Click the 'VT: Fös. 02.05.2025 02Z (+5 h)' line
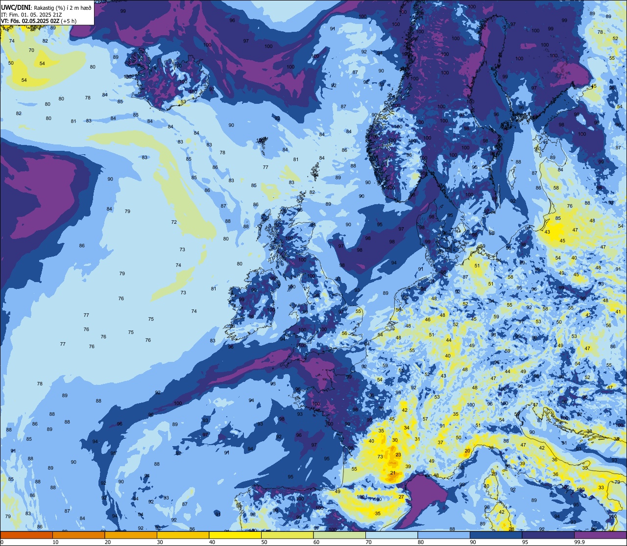 [x=39, y=21]
